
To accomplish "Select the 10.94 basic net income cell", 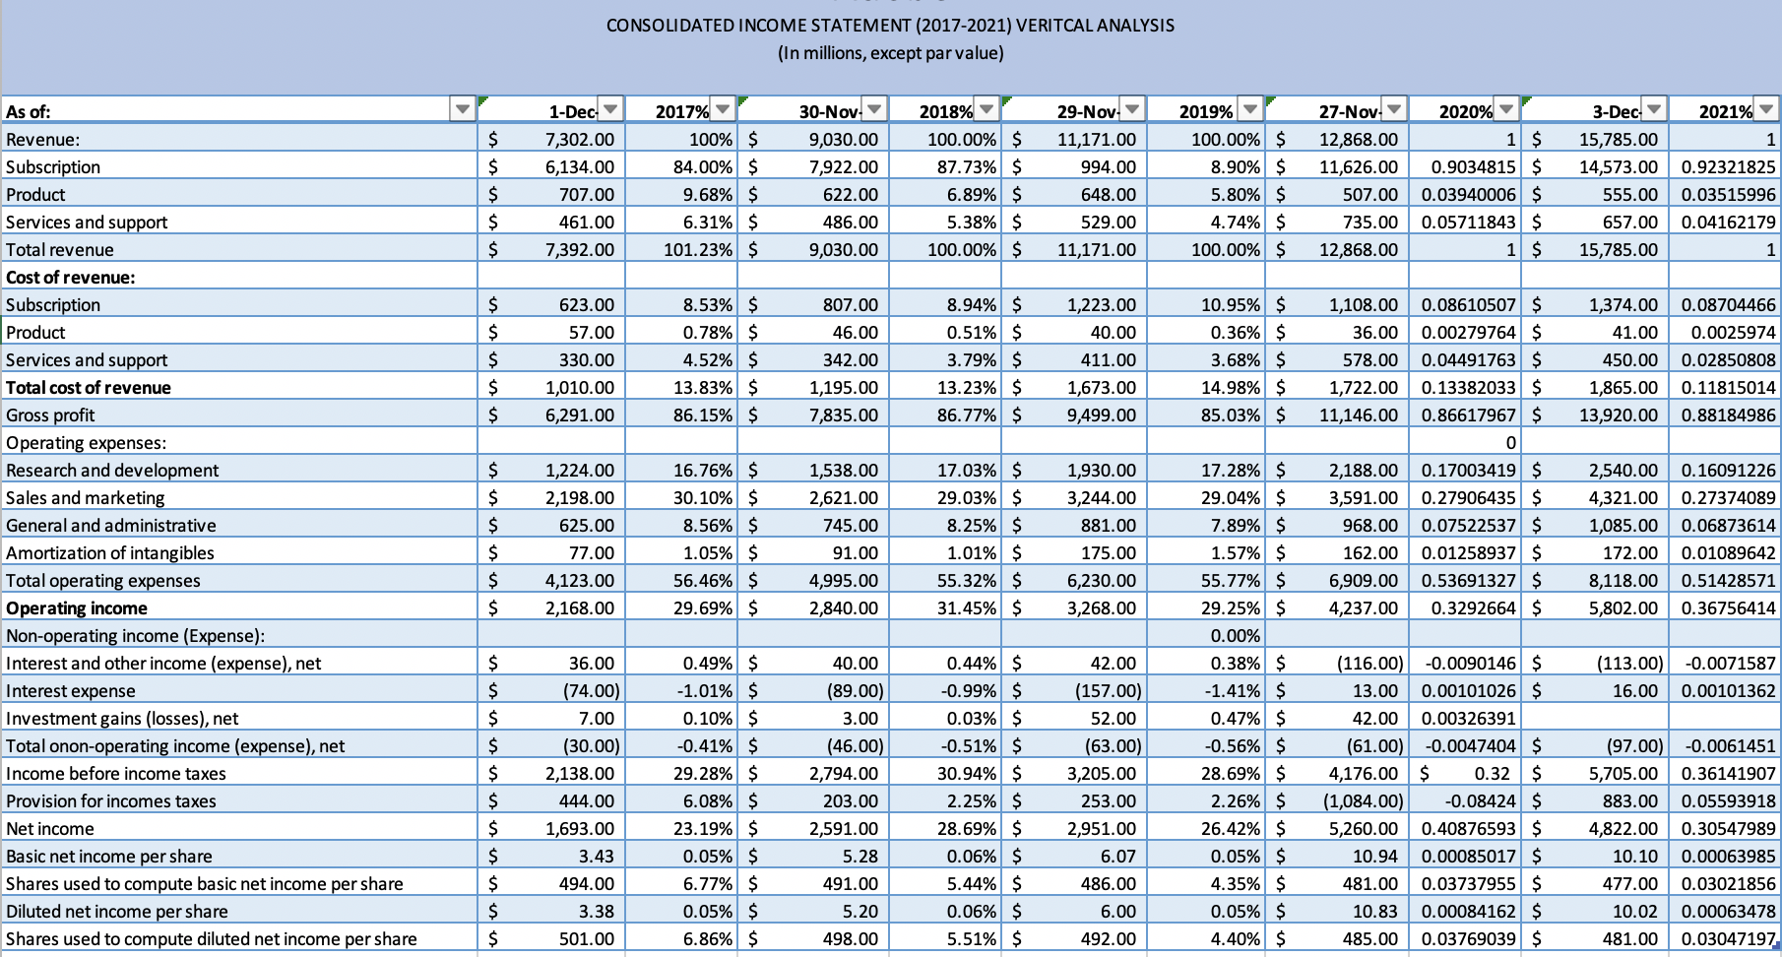I will [1337, 857].
